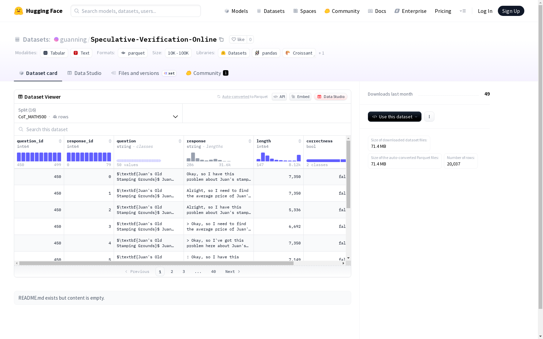
Task: Click the length cell showing 5,336
Action: click(279, 210)
